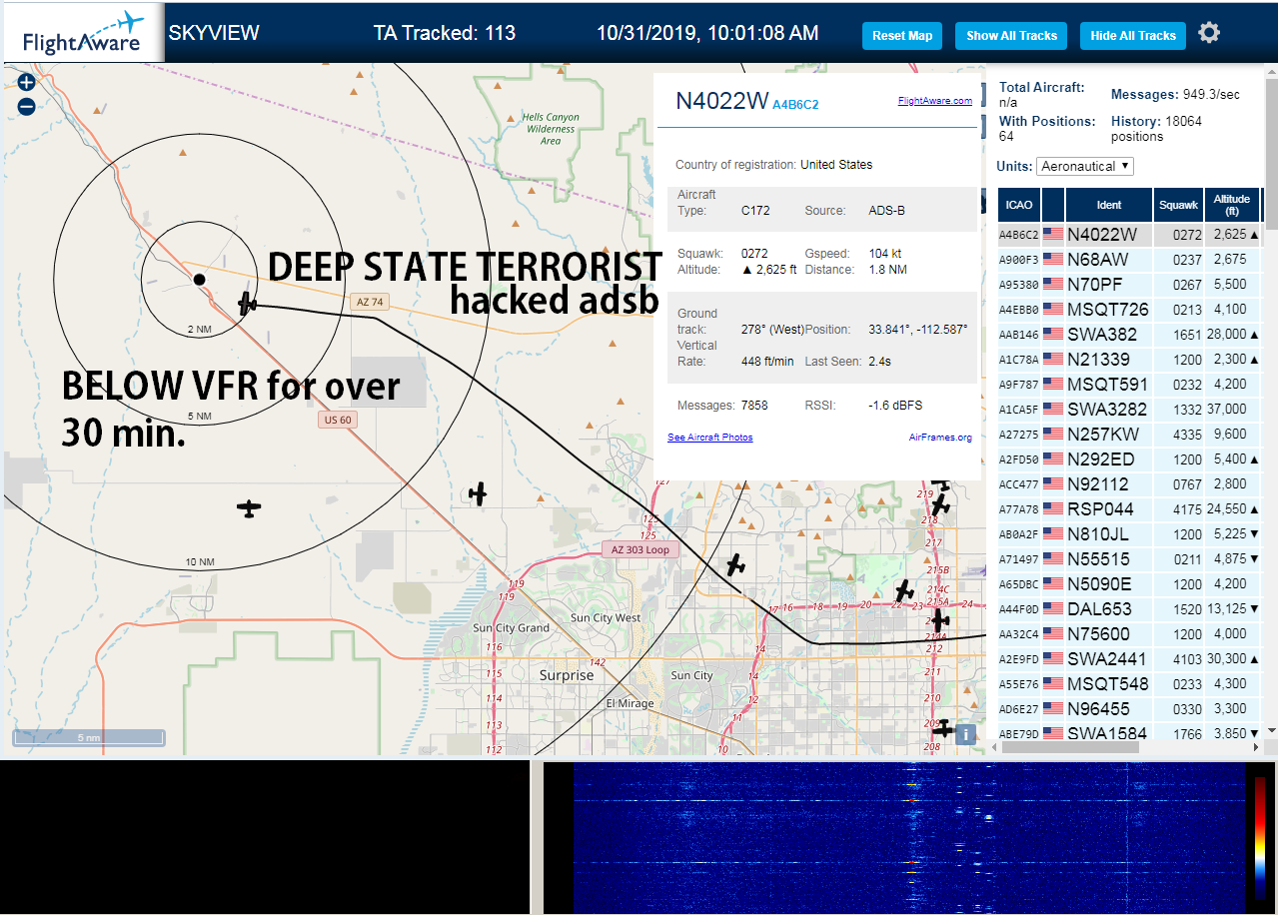Click the US flag in the SWA2441 row
Screen dimensions: 1278x916
tap(1053, 659)
